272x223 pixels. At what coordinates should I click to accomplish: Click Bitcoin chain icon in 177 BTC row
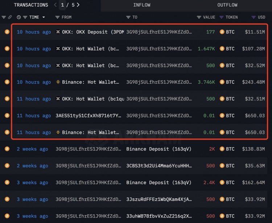7,32
